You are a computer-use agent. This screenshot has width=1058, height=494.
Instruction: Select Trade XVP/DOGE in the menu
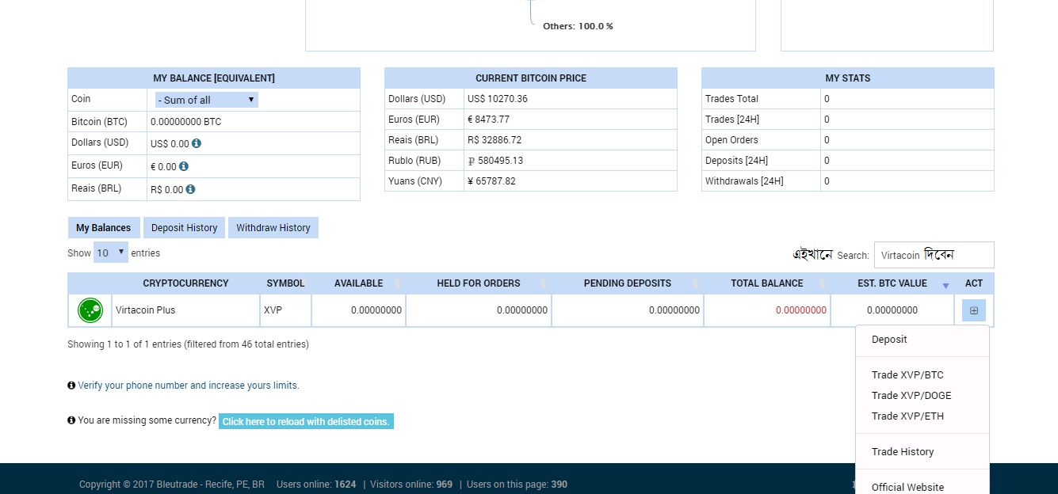(x=911, y=396)
